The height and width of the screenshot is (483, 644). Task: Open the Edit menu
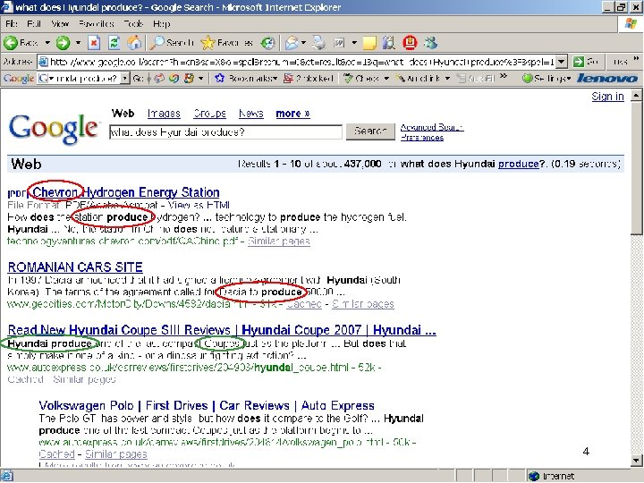pyautogui.click(x=34, y=24)
